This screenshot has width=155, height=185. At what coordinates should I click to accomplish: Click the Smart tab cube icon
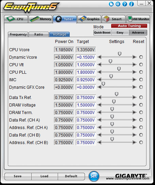[x=106, y=19]
